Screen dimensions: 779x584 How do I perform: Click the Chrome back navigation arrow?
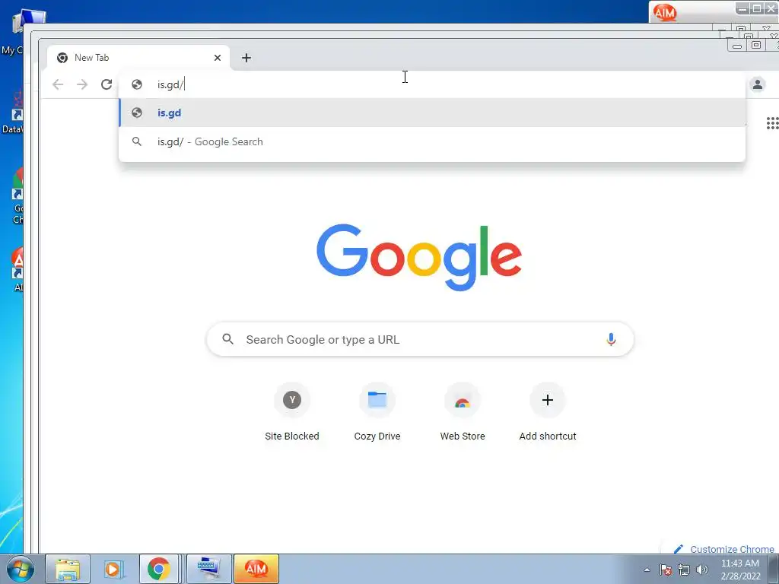tap(58, 84)
